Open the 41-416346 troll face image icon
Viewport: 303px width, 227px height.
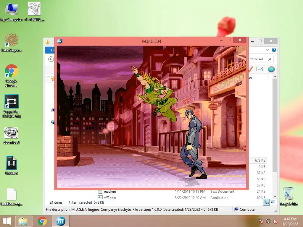tap(34, 12)
